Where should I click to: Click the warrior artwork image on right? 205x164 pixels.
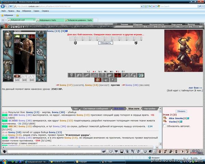[183, 51]
